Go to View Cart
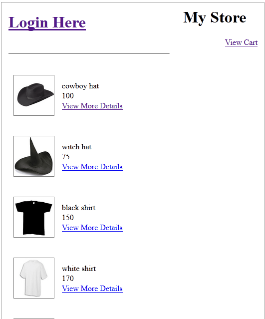This screenshot has width=265, height=319. 241,42
